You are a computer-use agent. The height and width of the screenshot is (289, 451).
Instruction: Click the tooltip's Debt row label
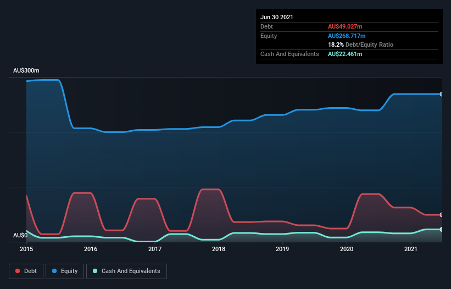(x=266, y=26)
